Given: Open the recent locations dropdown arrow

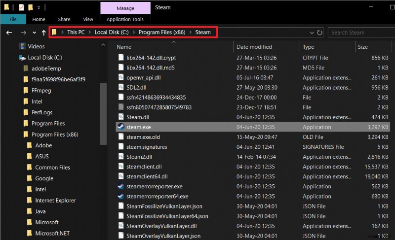Looking at the screenshot, I should 34,33.
